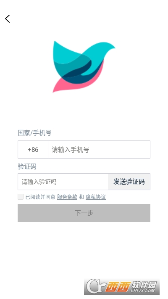Screen dimensions: 168x299
Task: Click the 和 text between the links
Action: point(81,197)
